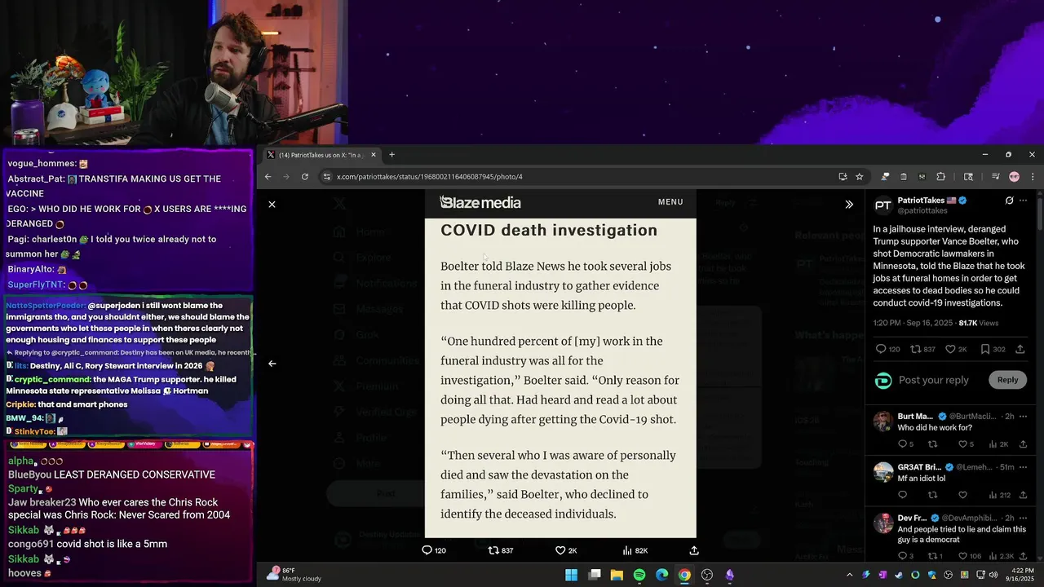Click the trash can extension icon
Image resolution: width=1044 pixels, height=587 pixels.
click(x=904, y=177)
